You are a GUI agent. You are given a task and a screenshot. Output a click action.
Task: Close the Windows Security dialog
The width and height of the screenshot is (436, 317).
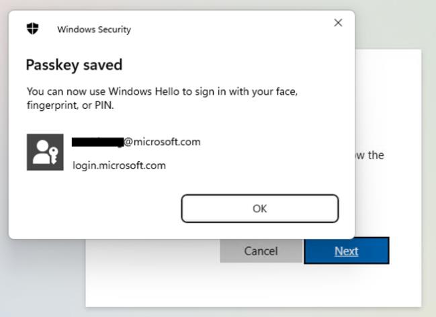coord(338,23)
